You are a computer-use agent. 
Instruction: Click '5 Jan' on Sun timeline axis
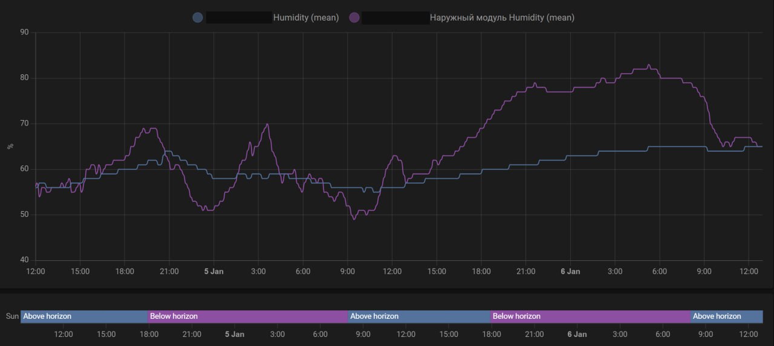(235, 335)
